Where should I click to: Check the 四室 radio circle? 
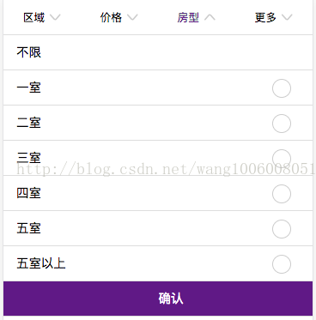(282, 194)
